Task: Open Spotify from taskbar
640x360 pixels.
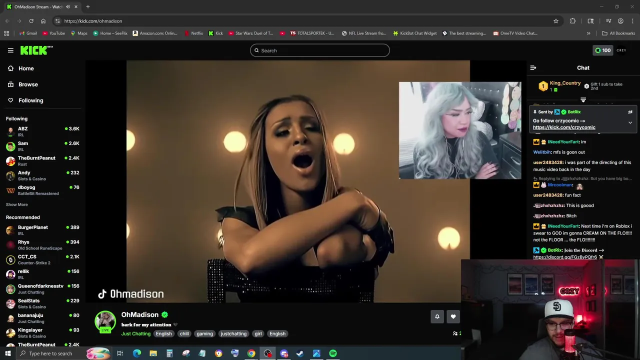Action: (333, 353)
